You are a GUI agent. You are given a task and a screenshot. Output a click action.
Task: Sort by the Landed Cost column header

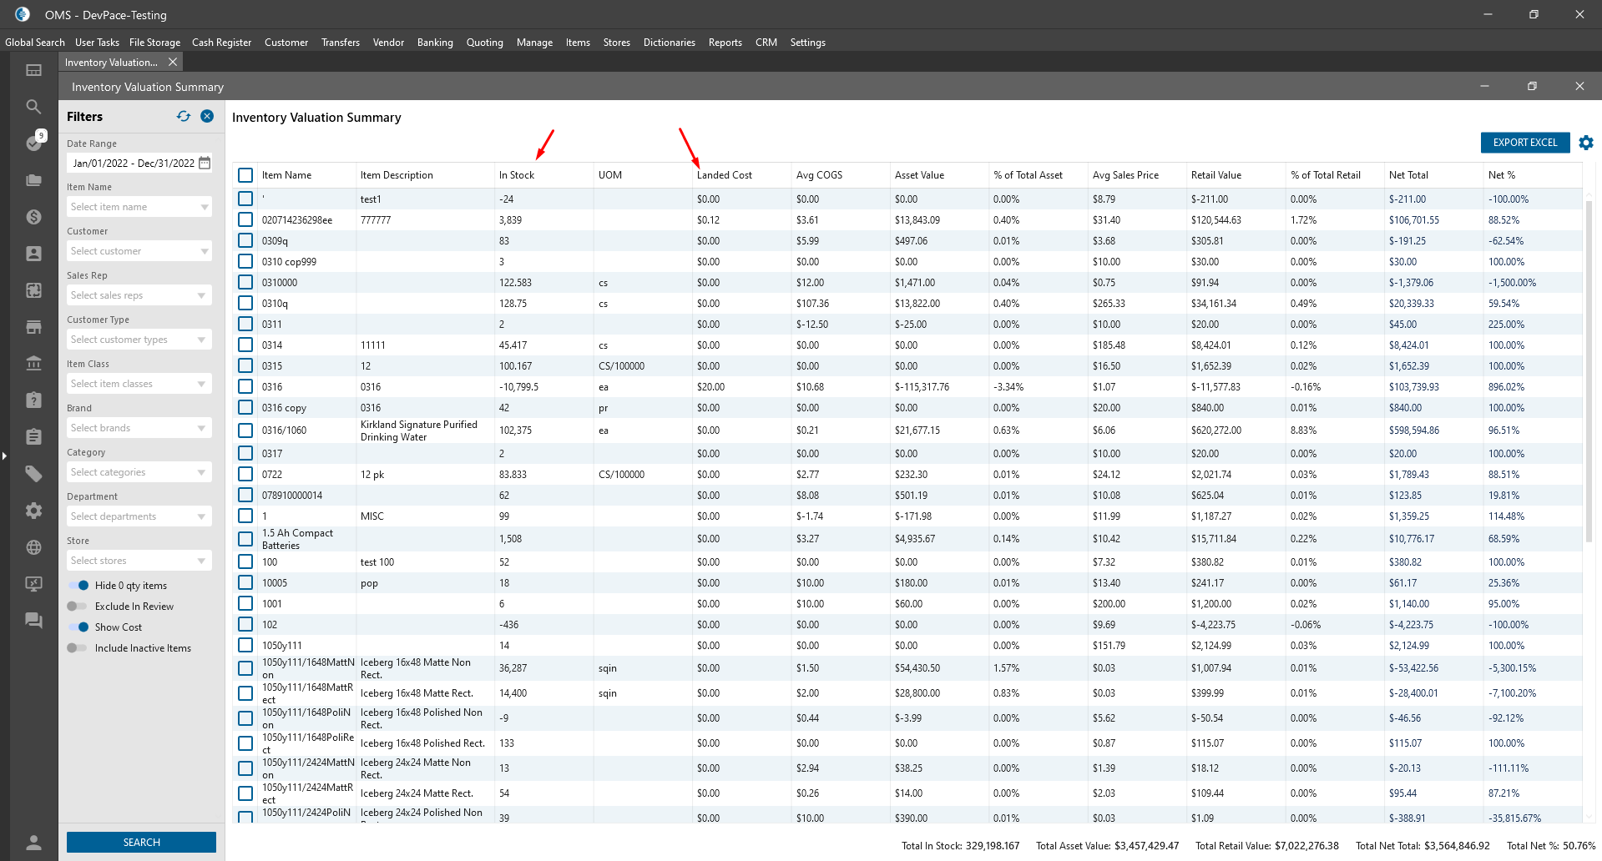[724, 175]
